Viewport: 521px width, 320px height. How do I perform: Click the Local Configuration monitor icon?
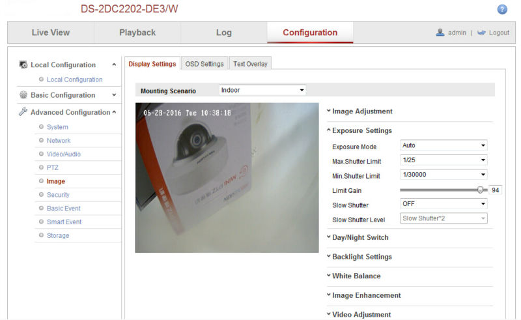coord(23,65)
